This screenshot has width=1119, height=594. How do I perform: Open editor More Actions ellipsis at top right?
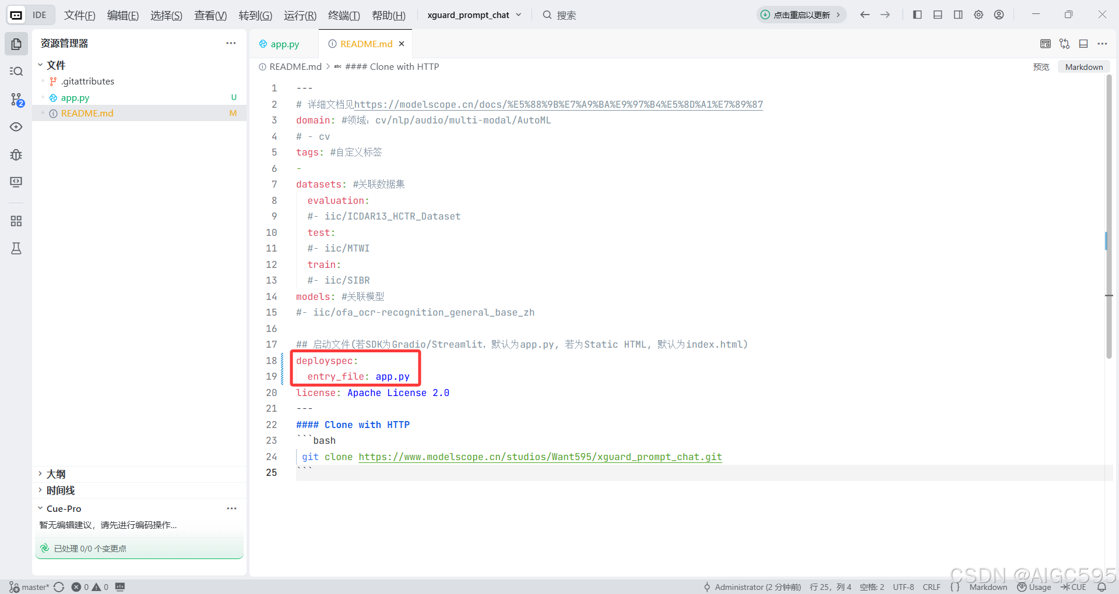click(x=1102, y=44)
